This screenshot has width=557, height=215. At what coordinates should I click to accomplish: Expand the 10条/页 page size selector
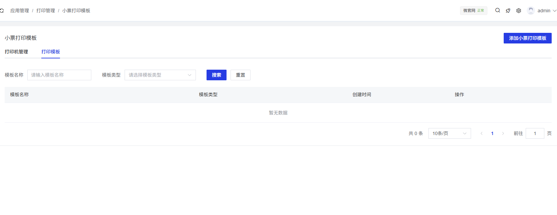pos(449,133)
